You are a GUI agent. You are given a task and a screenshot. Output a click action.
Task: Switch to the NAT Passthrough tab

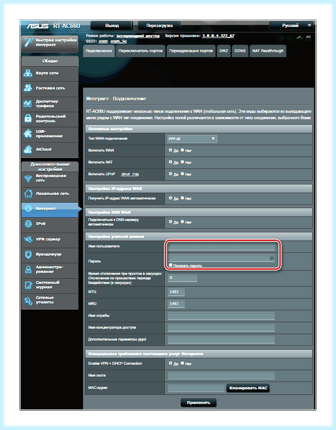268,51
